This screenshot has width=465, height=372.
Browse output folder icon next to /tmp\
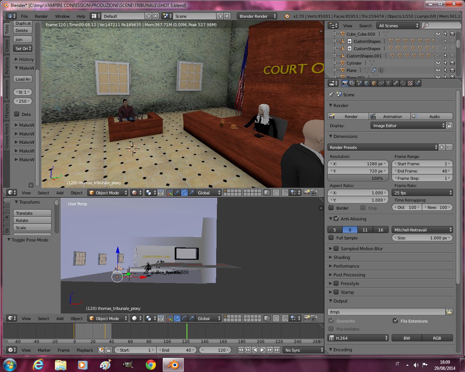click(449, 312)
